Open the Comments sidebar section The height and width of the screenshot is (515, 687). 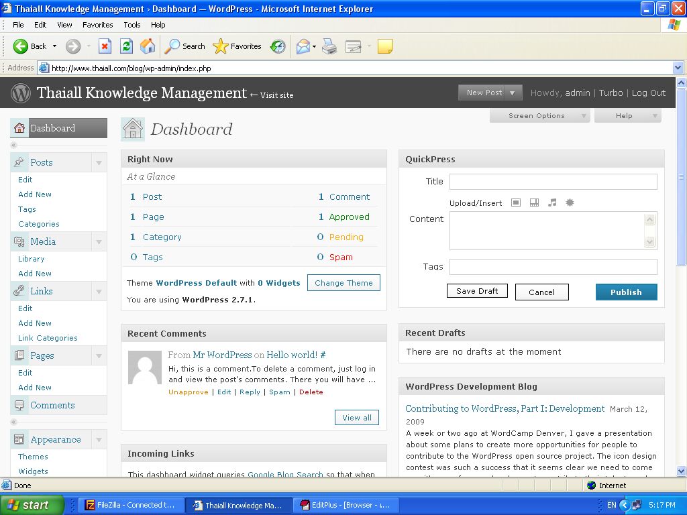[52, 405]
